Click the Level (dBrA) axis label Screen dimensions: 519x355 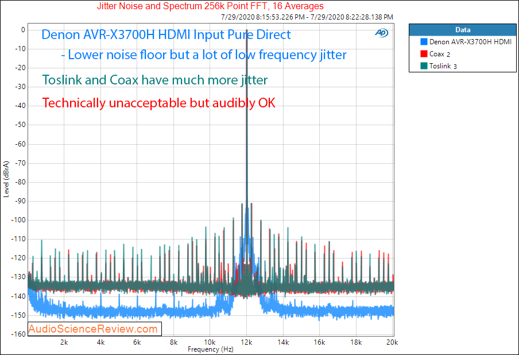point(6,179)
